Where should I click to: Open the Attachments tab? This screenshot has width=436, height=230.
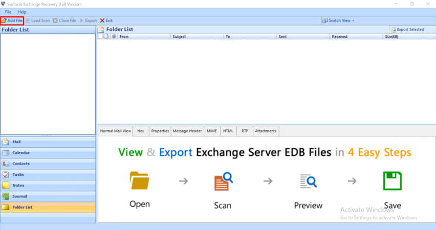tap(266, 131)
